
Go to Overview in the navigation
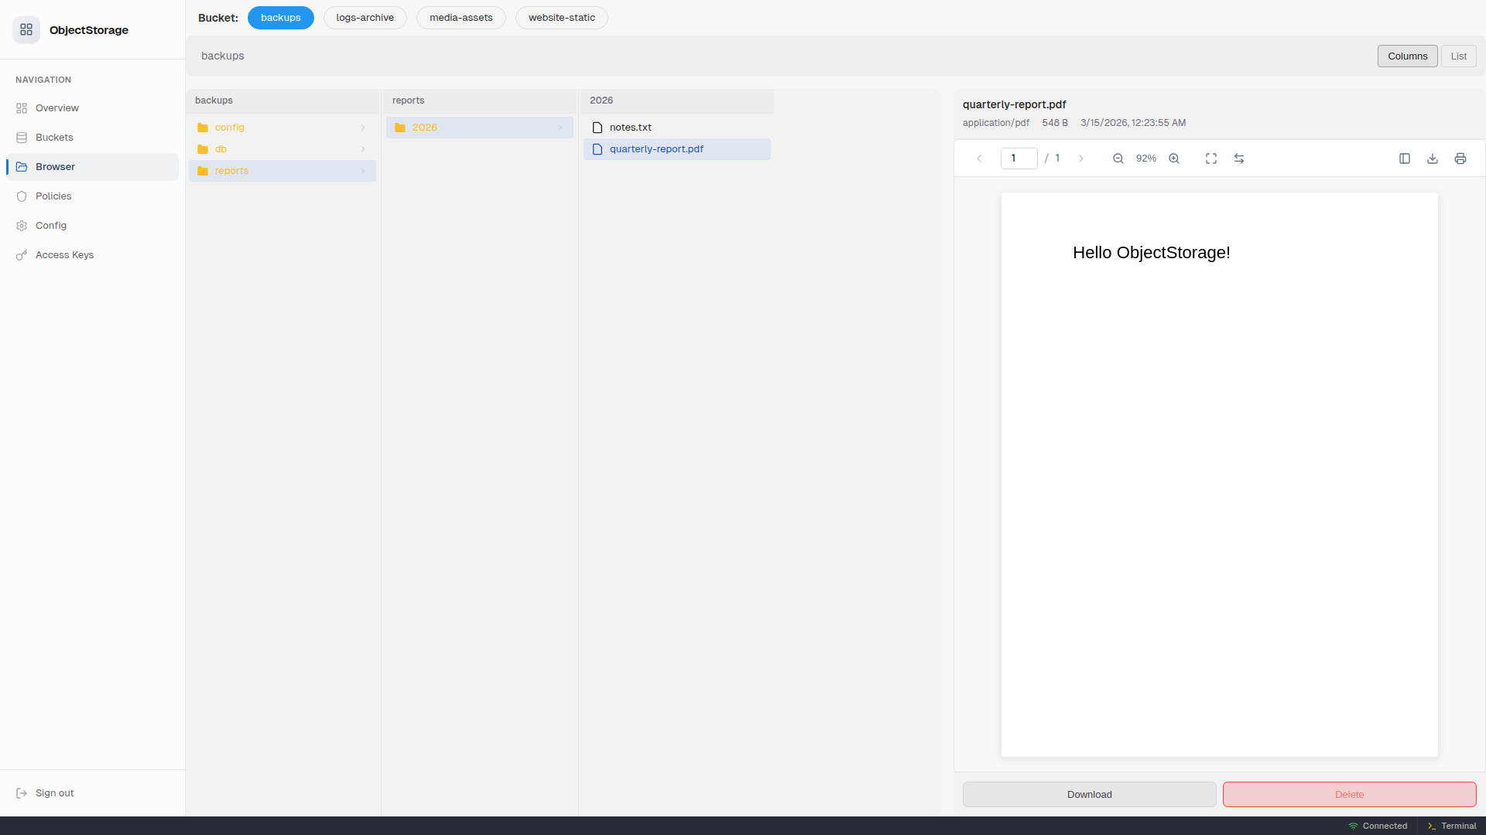56,107
